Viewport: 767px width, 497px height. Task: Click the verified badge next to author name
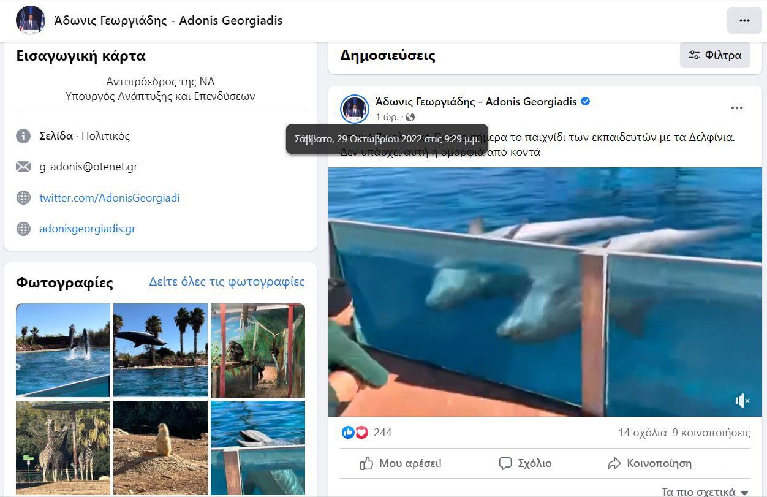585,102
